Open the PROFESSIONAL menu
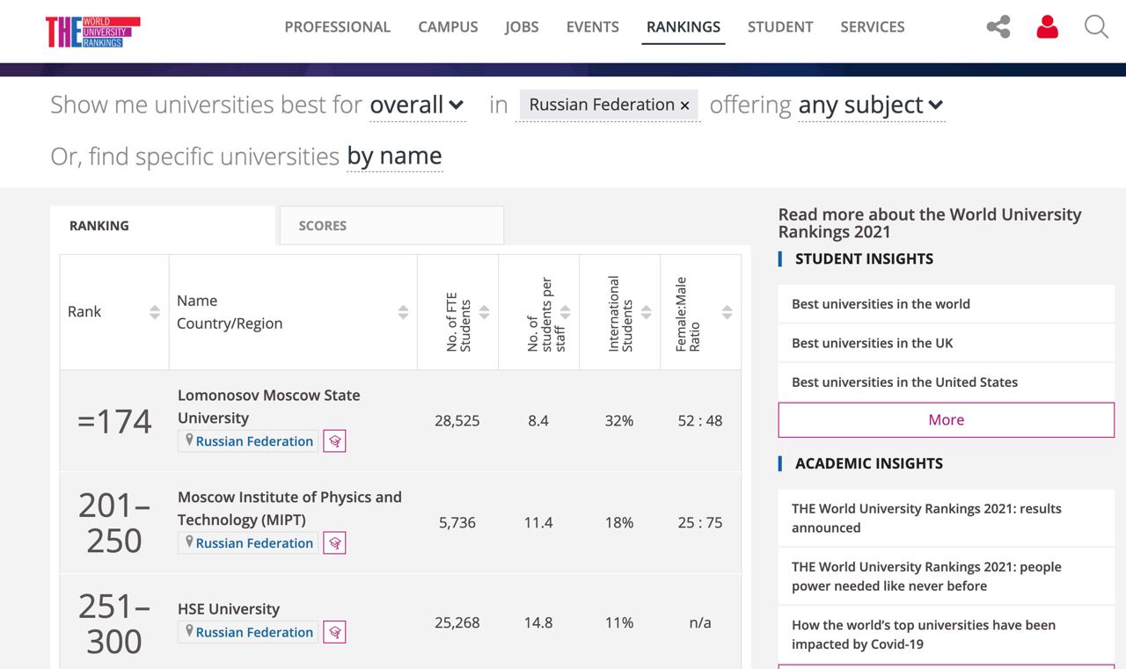This screenshot has width=1126, height=669. [337, 27]
